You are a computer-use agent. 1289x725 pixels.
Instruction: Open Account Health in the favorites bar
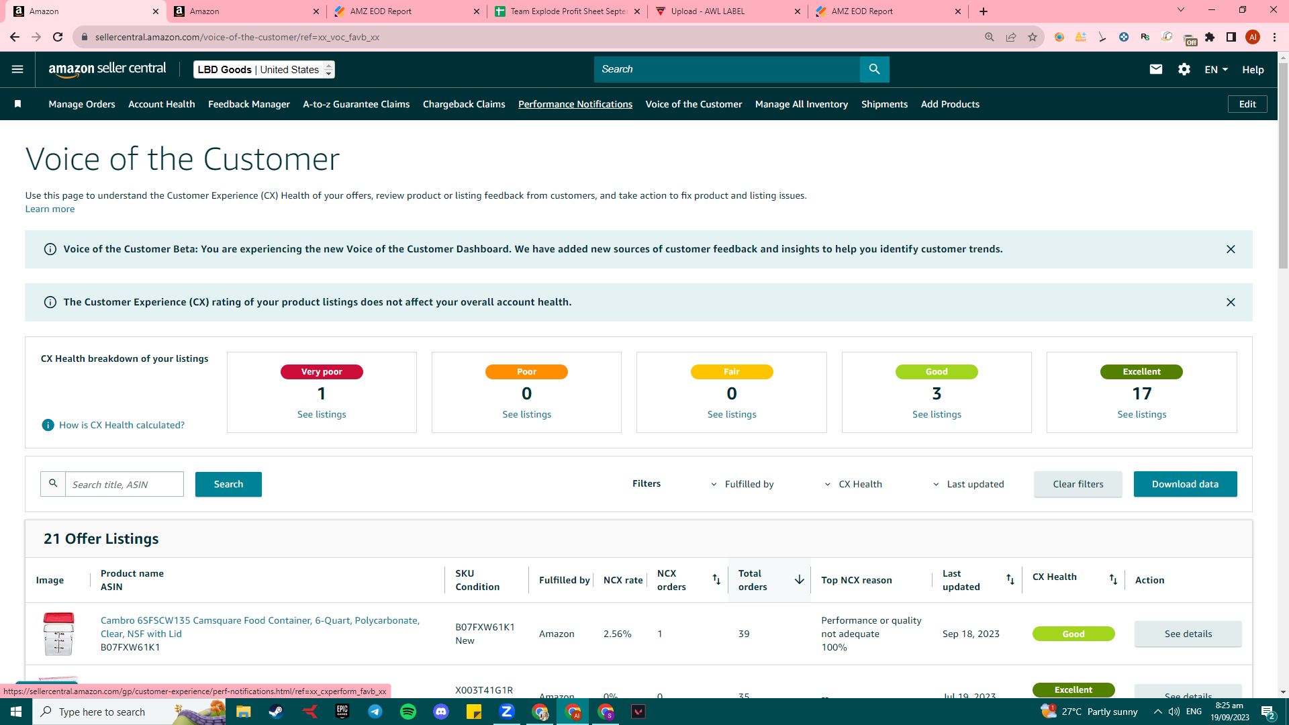[162, 104]
